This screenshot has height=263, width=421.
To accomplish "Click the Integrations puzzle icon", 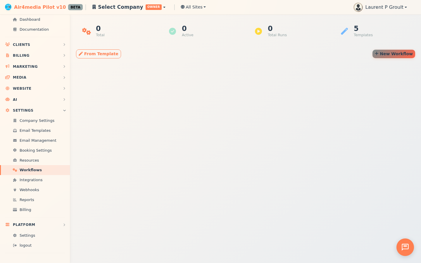I will point(15,180).
